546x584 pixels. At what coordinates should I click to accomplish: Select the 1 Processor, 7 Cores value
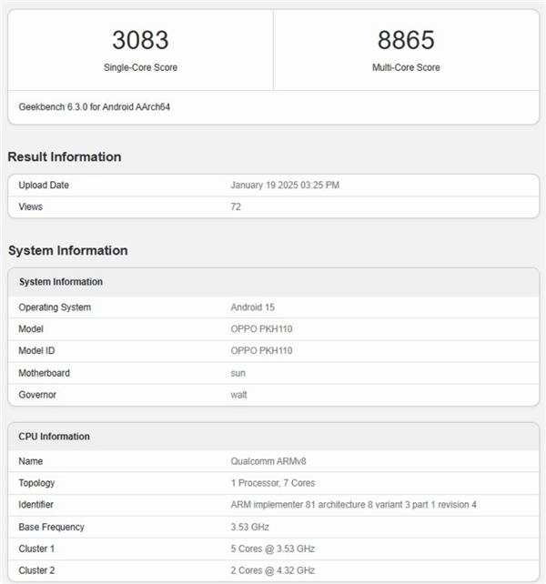tap(273, 483)
